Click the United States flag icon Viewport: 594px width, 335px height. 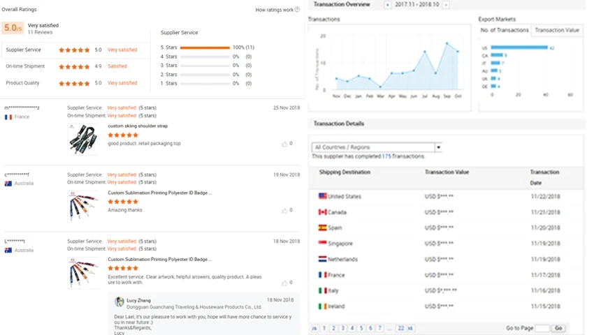(x=322, y=196)
